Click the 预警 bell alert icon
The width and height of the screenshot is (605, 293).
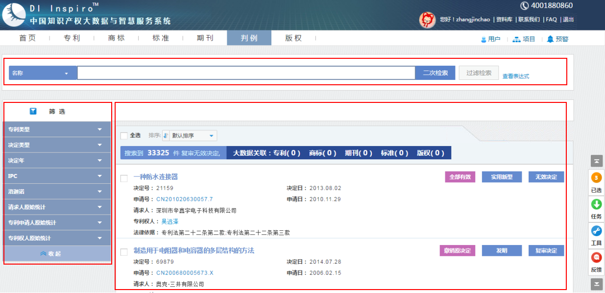(x=550, y=39)
